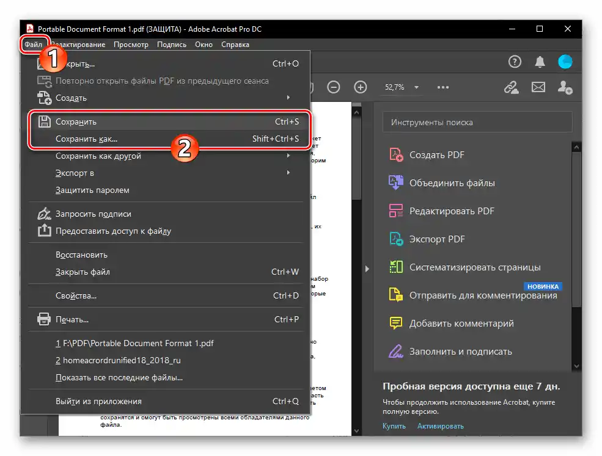The image size is (602, 456).
Task: Click the Create PDF tool icon
Action: coord(396,154)
